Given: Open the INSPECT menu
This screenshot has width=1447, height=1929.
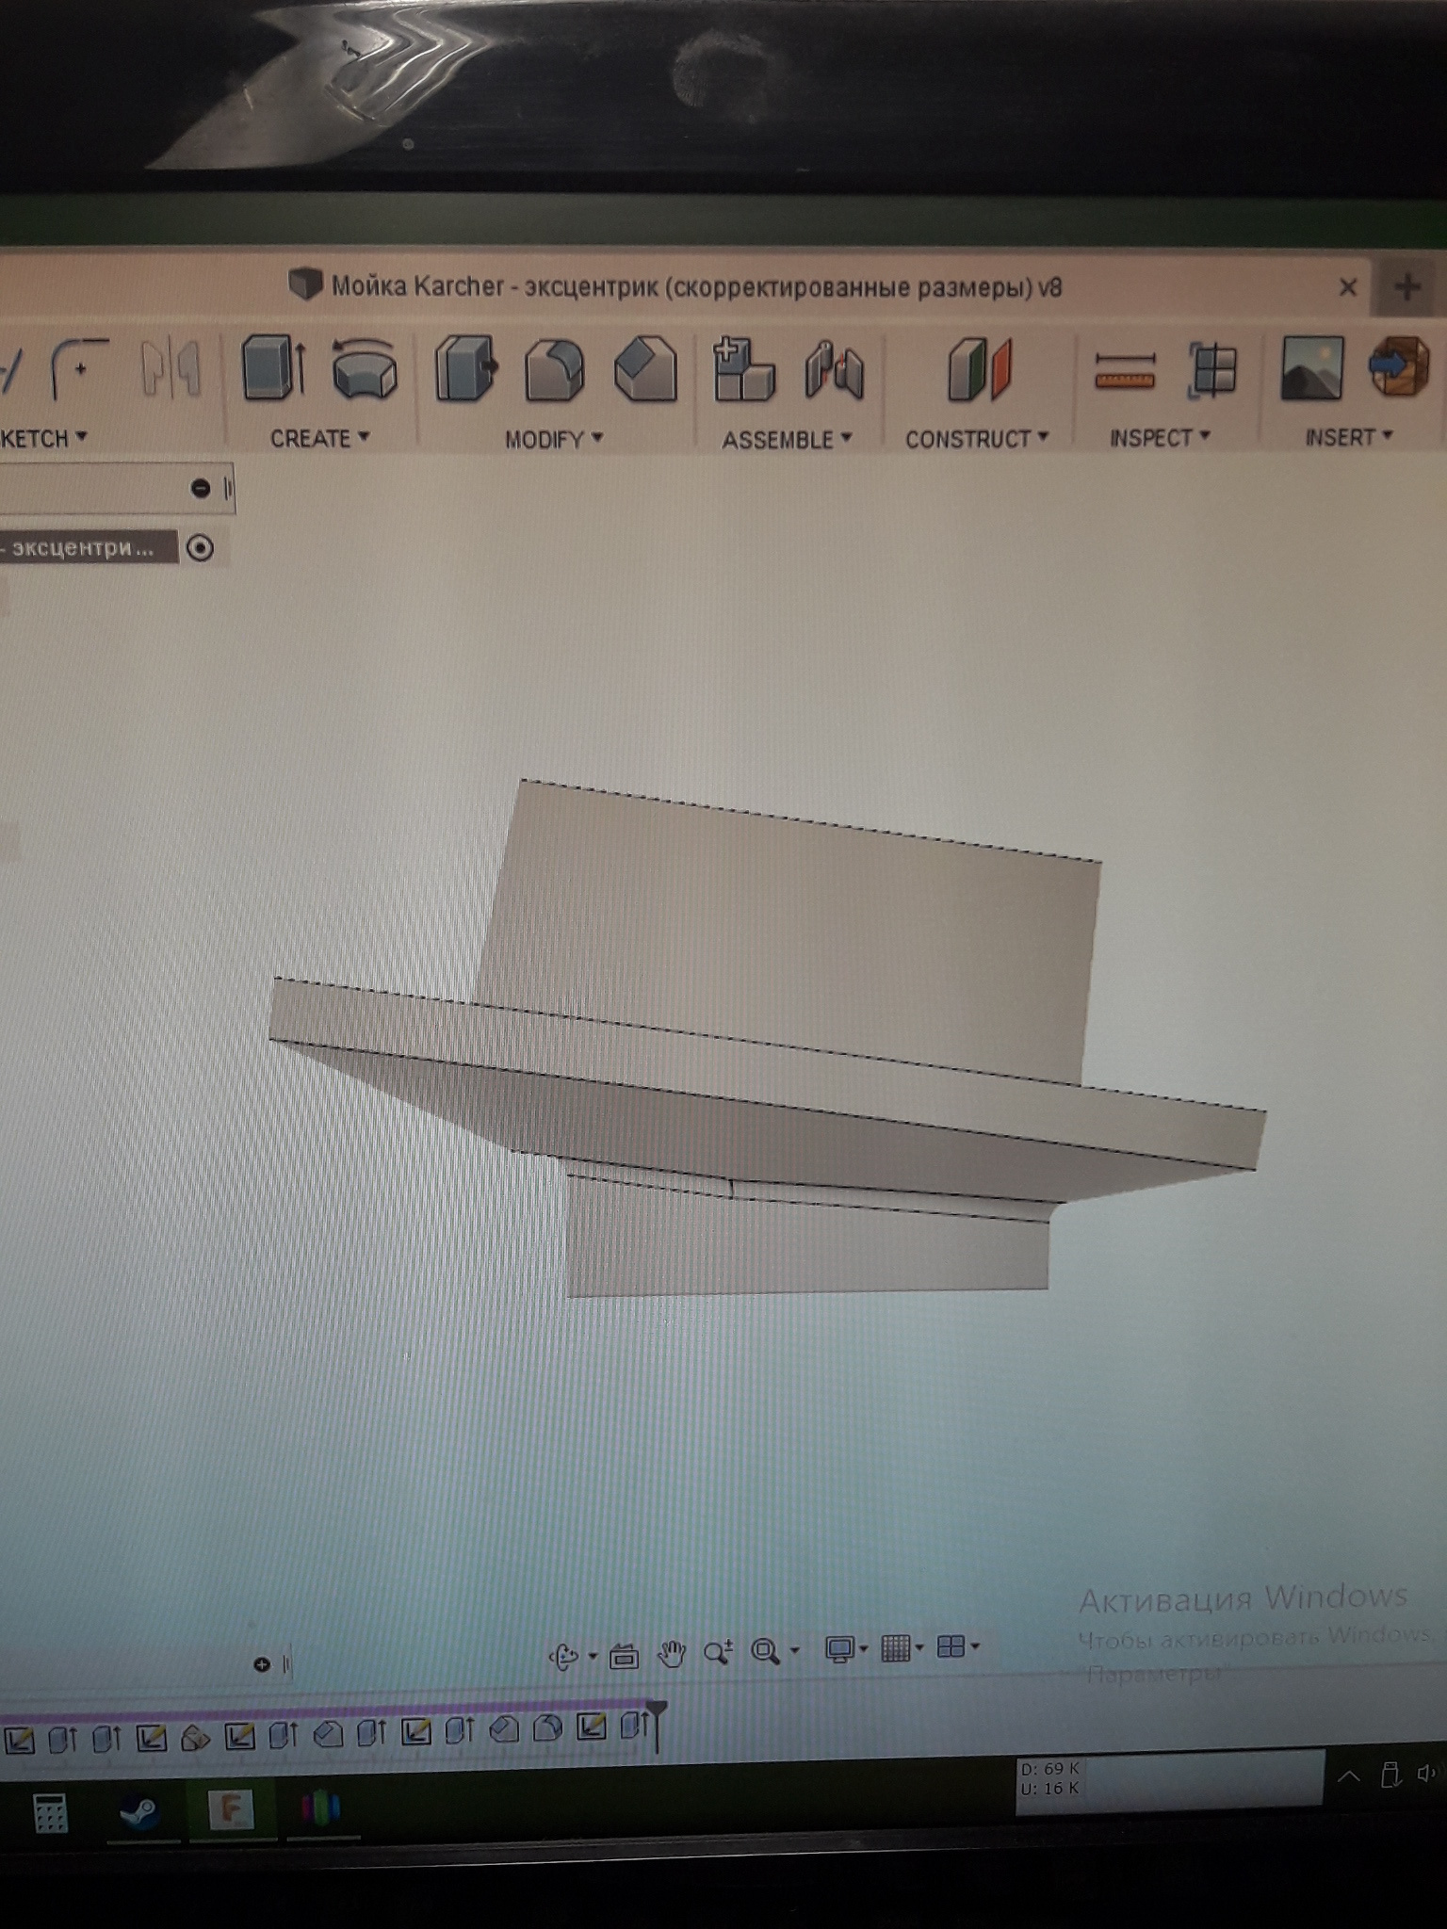Looking at the screenshot, I should (1159, 438).
